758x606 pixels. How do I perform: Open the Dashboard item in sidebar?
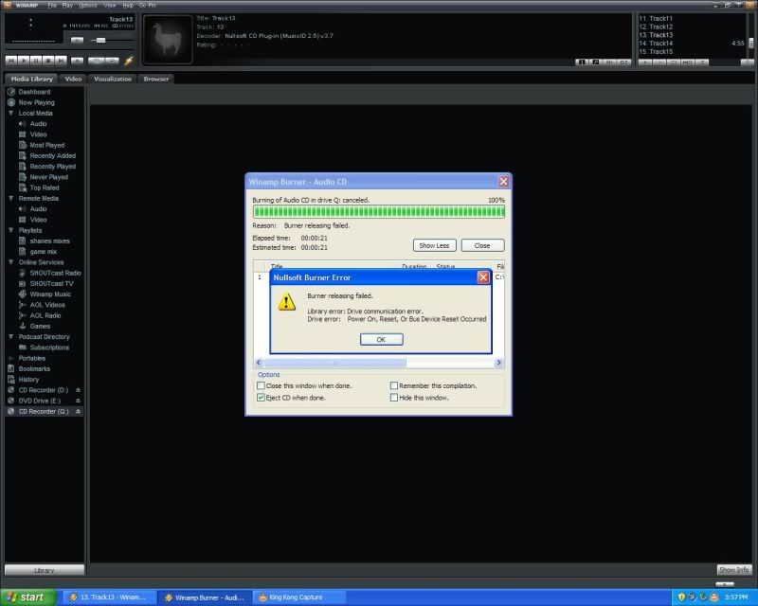(x=34, y=92)
